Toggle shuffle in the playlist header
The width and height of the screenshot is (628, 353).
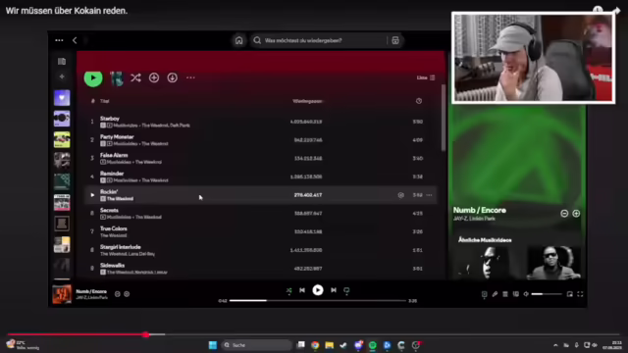[x=135, y=77]
